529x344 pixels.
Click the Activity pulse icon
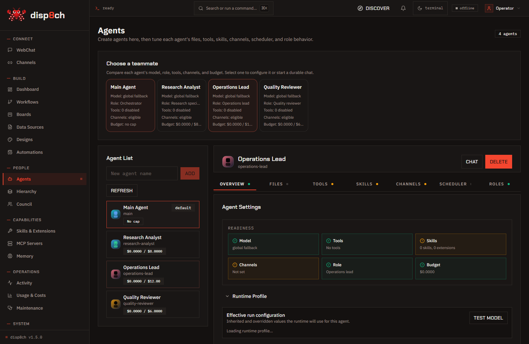[x=10, y=283]
